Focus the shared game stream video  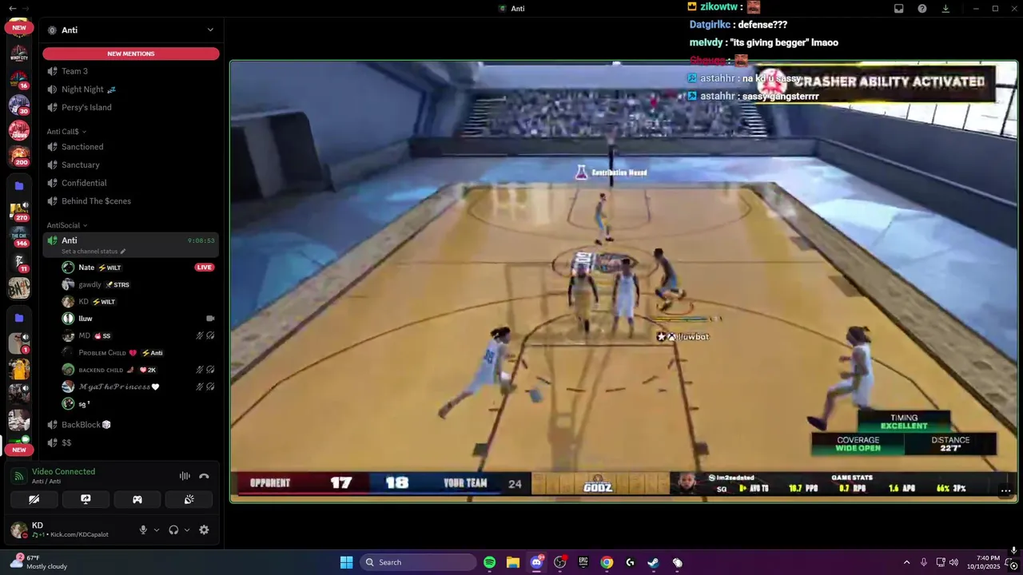click(x=624, y=282)
